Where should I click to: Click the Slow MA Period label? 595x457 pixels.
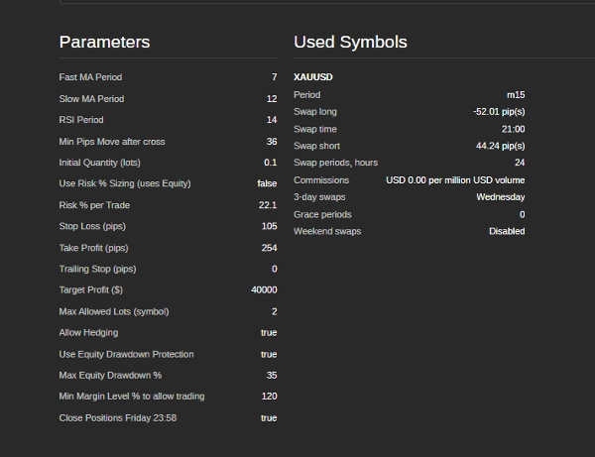(91, 98)
